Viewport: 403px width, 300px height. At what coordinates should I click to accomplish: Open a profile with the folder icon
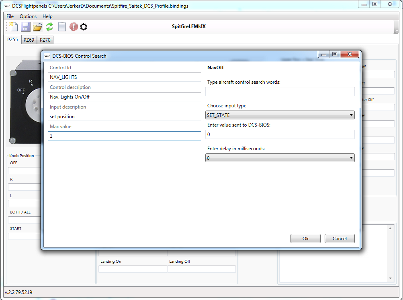click(37, 27)
